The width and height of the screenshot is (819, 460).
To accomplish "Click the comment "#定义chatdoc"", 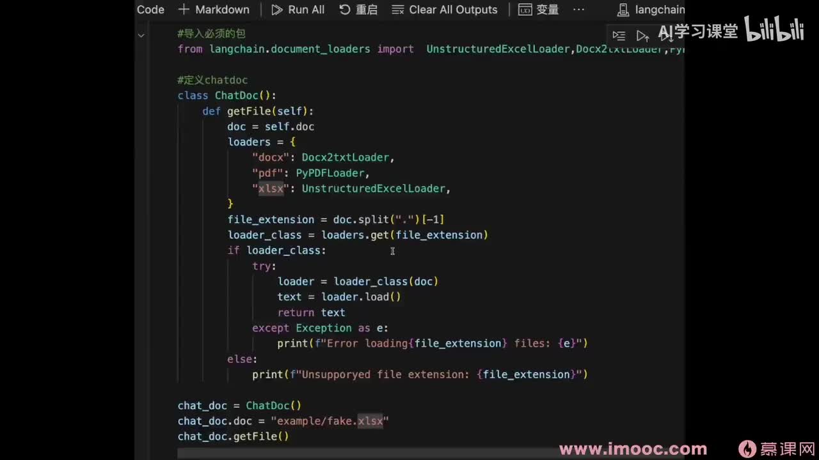I will [212, 80].
